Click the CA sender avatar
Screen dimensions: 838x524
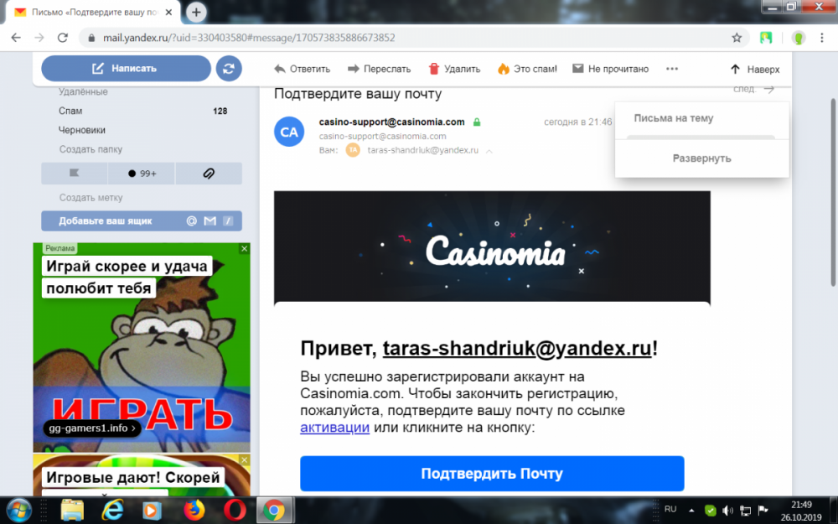coord(289,132)
